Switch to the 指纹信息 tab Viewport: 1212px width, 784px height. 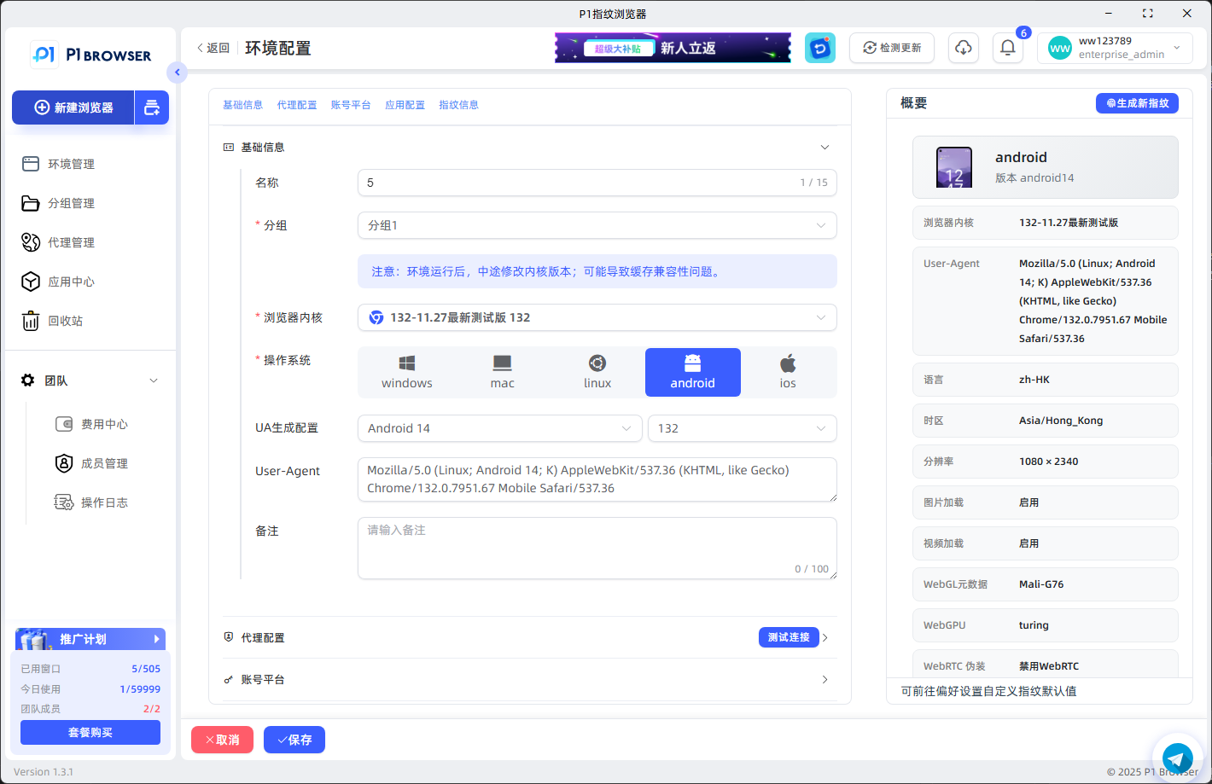point(459,103)
